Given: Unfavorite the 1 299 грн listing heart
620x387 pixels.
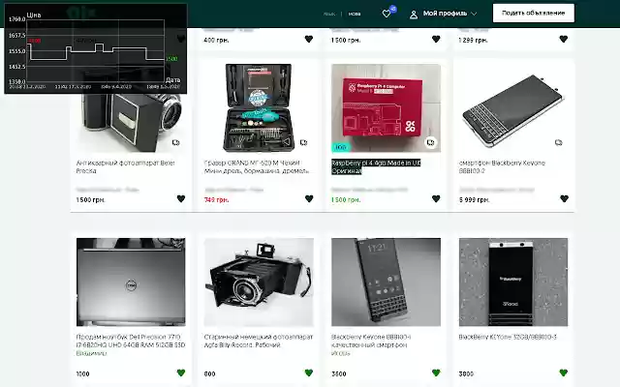Looking at the screenshot, I should click(564, 39).
